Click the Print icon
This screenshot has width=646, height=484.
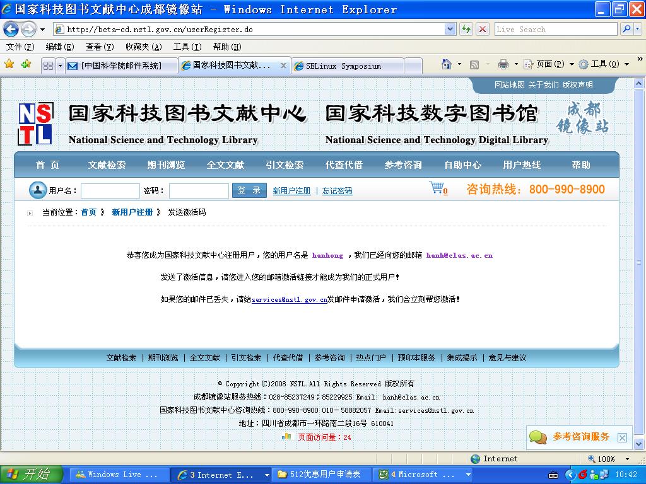click(x=503, y=64)
